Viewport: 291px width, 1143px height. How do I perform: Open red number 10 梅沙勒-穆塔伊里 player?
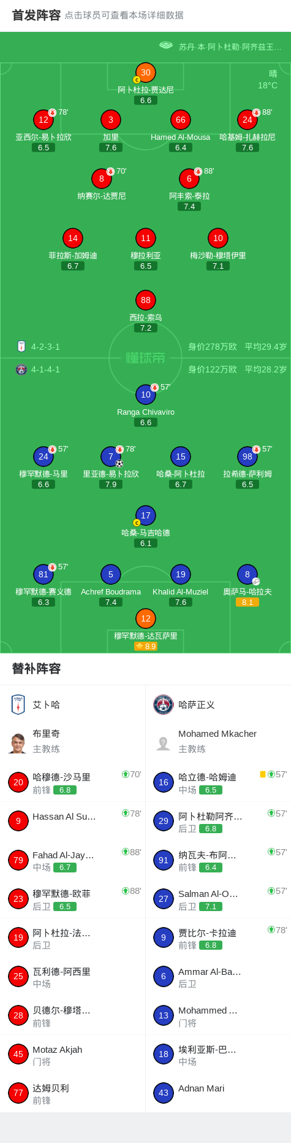[217, 238]
